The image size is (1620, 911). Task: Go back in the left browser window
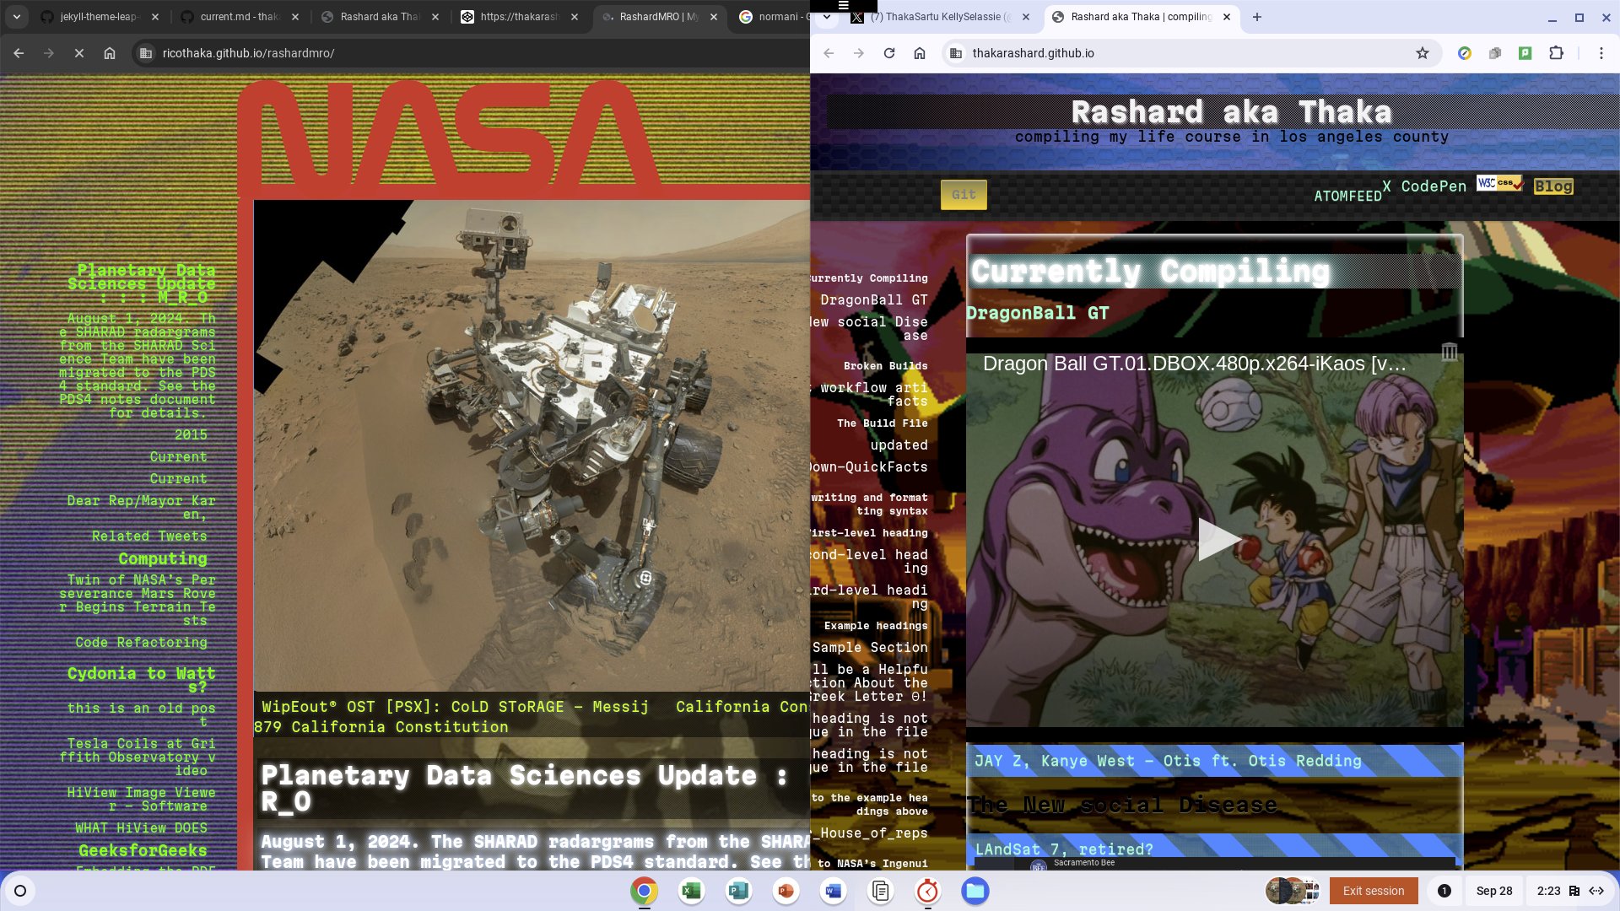[19, 53]
